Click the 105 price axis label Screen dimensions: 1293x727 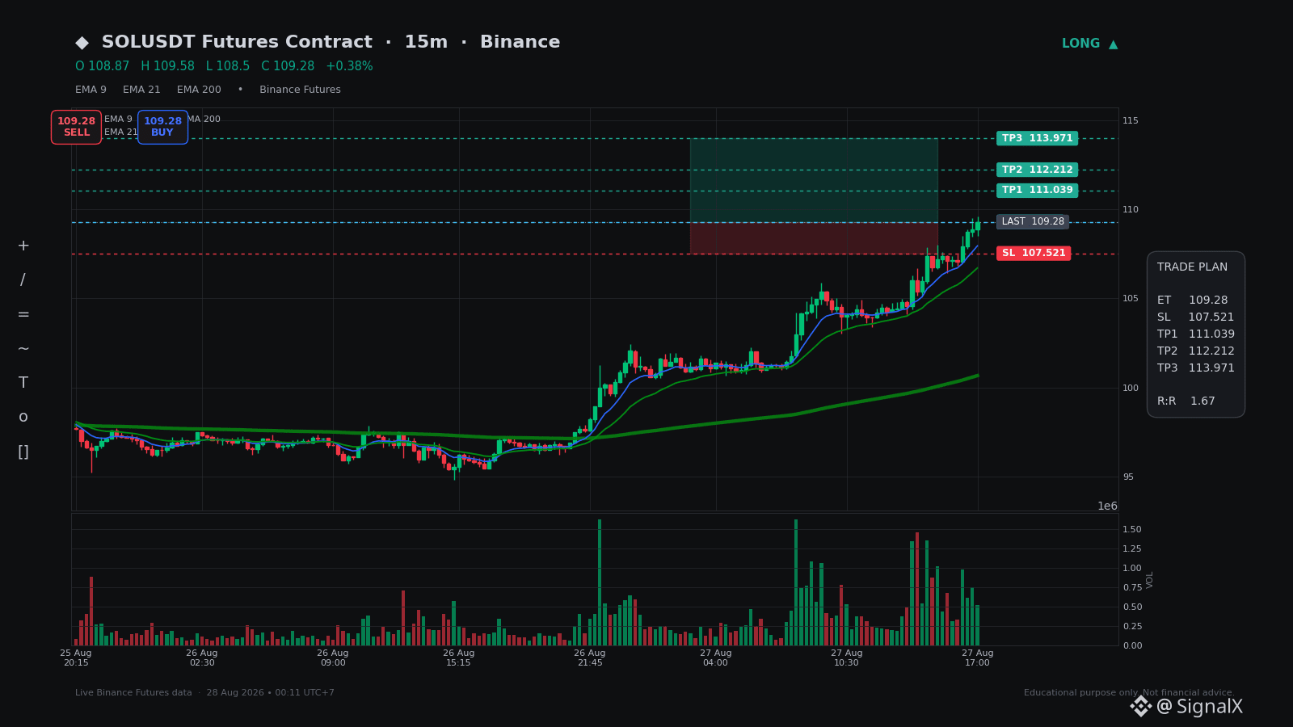pyautogui.click(x=1131, y=299)
